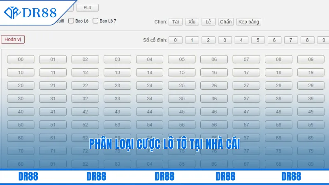The width and height of the screenshot is (329, 185).
Task: Pick number 02 from the grid
Action: [85, 59]
